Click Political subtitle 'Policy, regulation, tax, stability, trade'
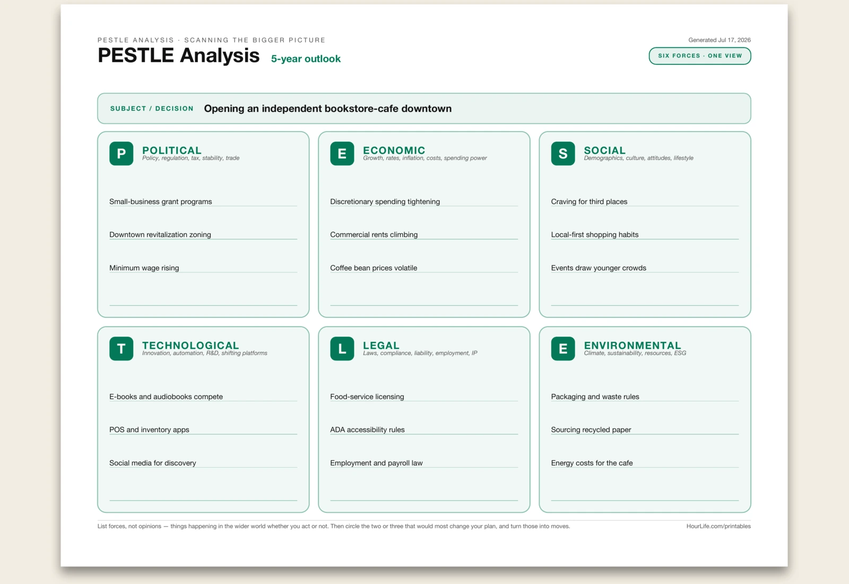The image size is (849, 584). point(190,158)
